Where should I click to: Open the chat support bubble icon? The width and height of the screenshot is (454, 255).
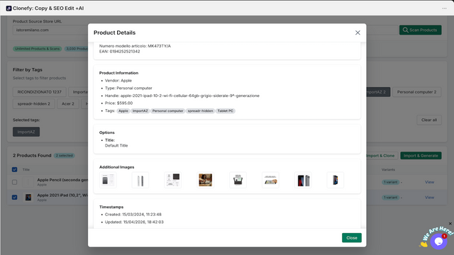(x=438, y=241)
